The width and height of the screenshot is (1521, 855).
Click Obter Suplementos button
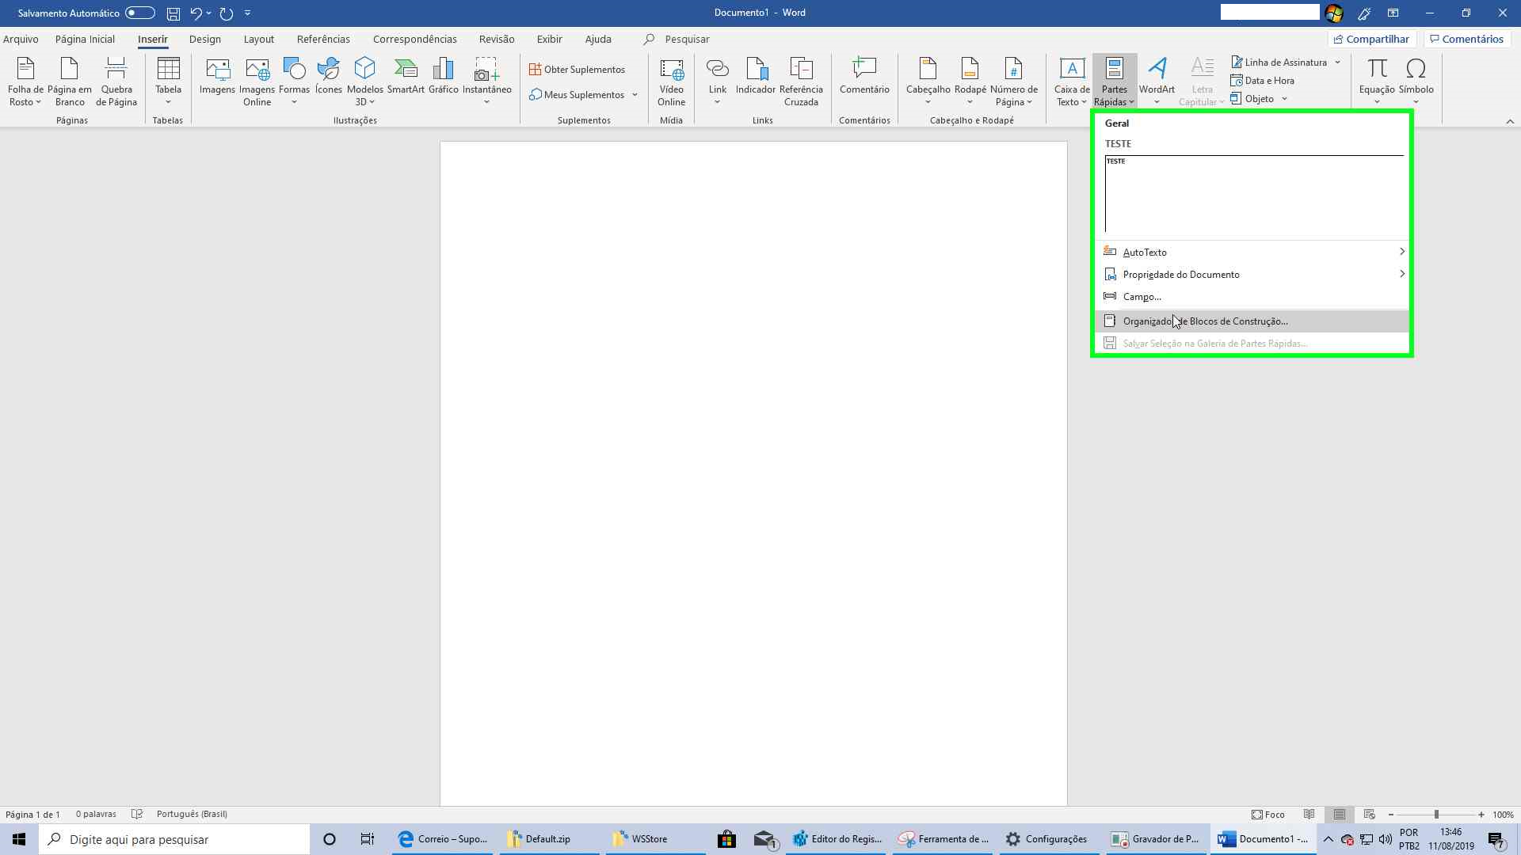(x=577, y=70)
